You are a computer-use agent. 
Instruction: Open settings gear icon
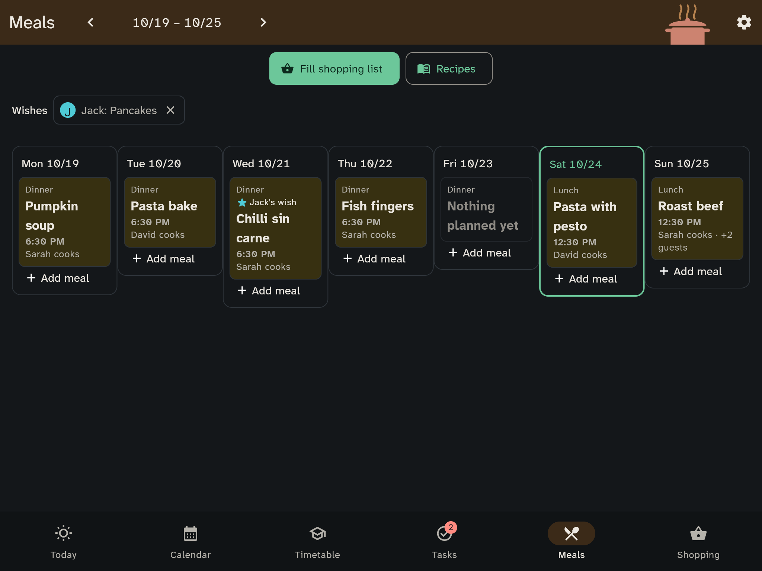coord(744,22)
